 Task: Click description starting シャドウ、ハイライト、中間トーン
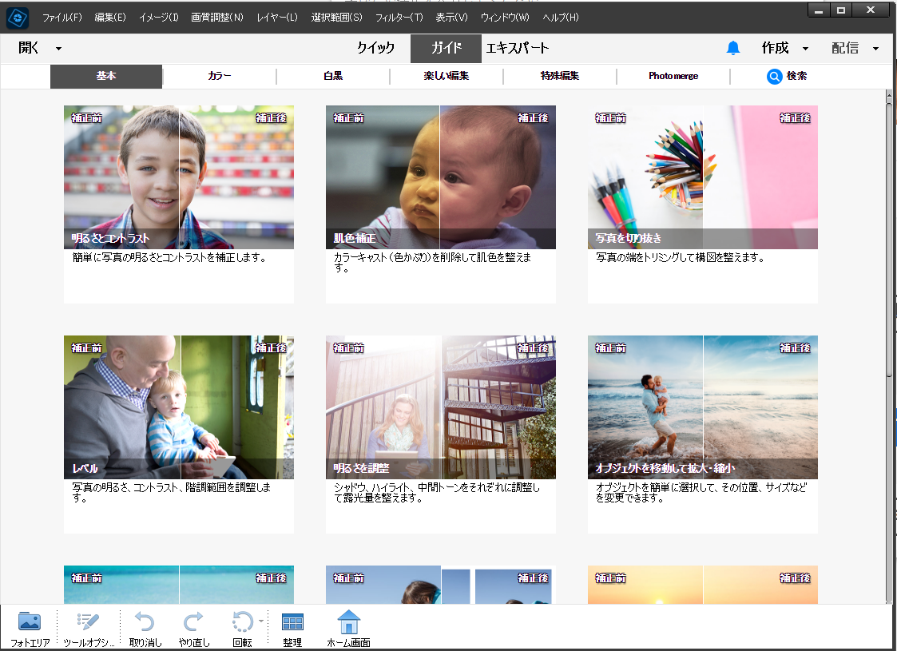(x=437, y=493)
